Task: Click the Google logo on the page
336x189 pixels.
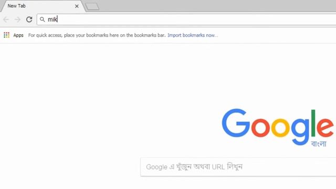Action: [x=278, y=127]
